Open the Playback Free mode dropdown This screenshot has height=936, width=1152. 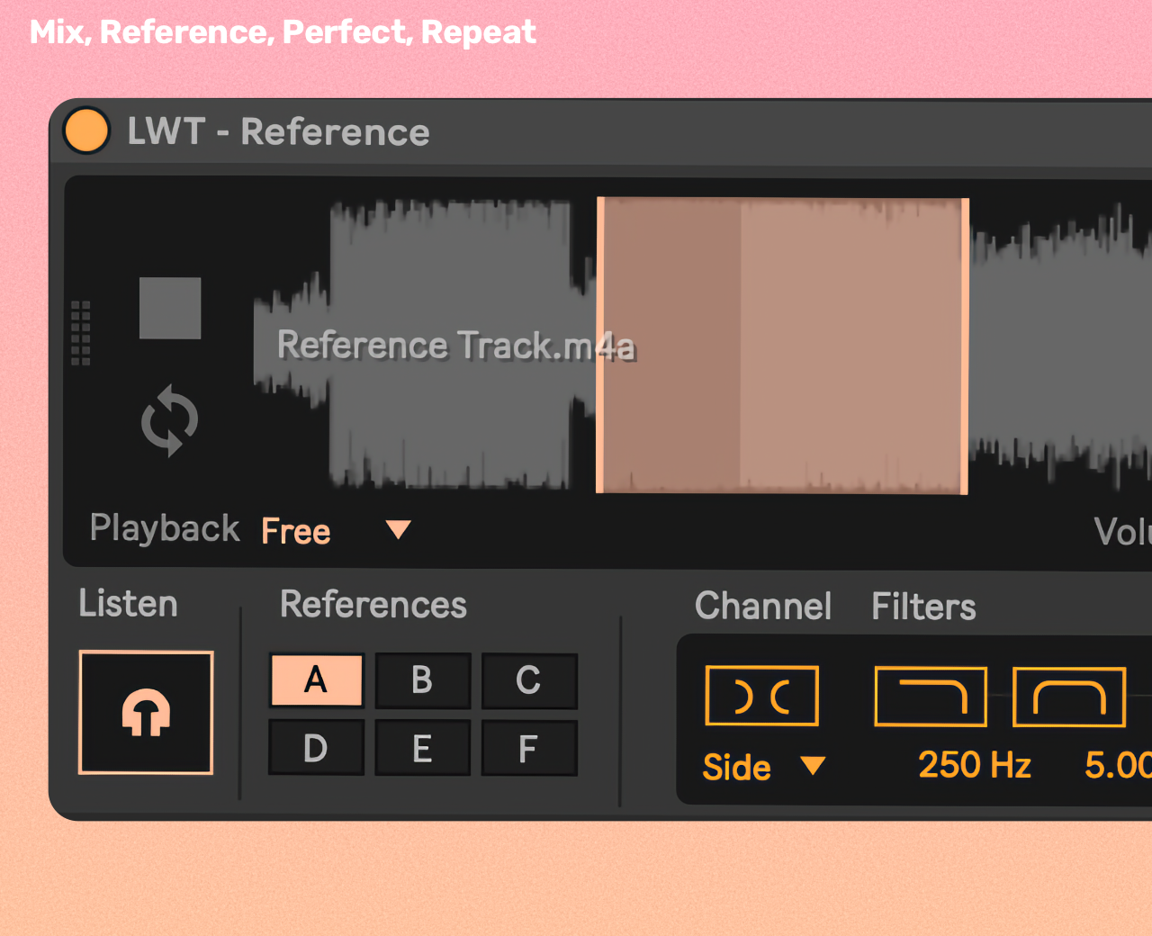(397, 530)
